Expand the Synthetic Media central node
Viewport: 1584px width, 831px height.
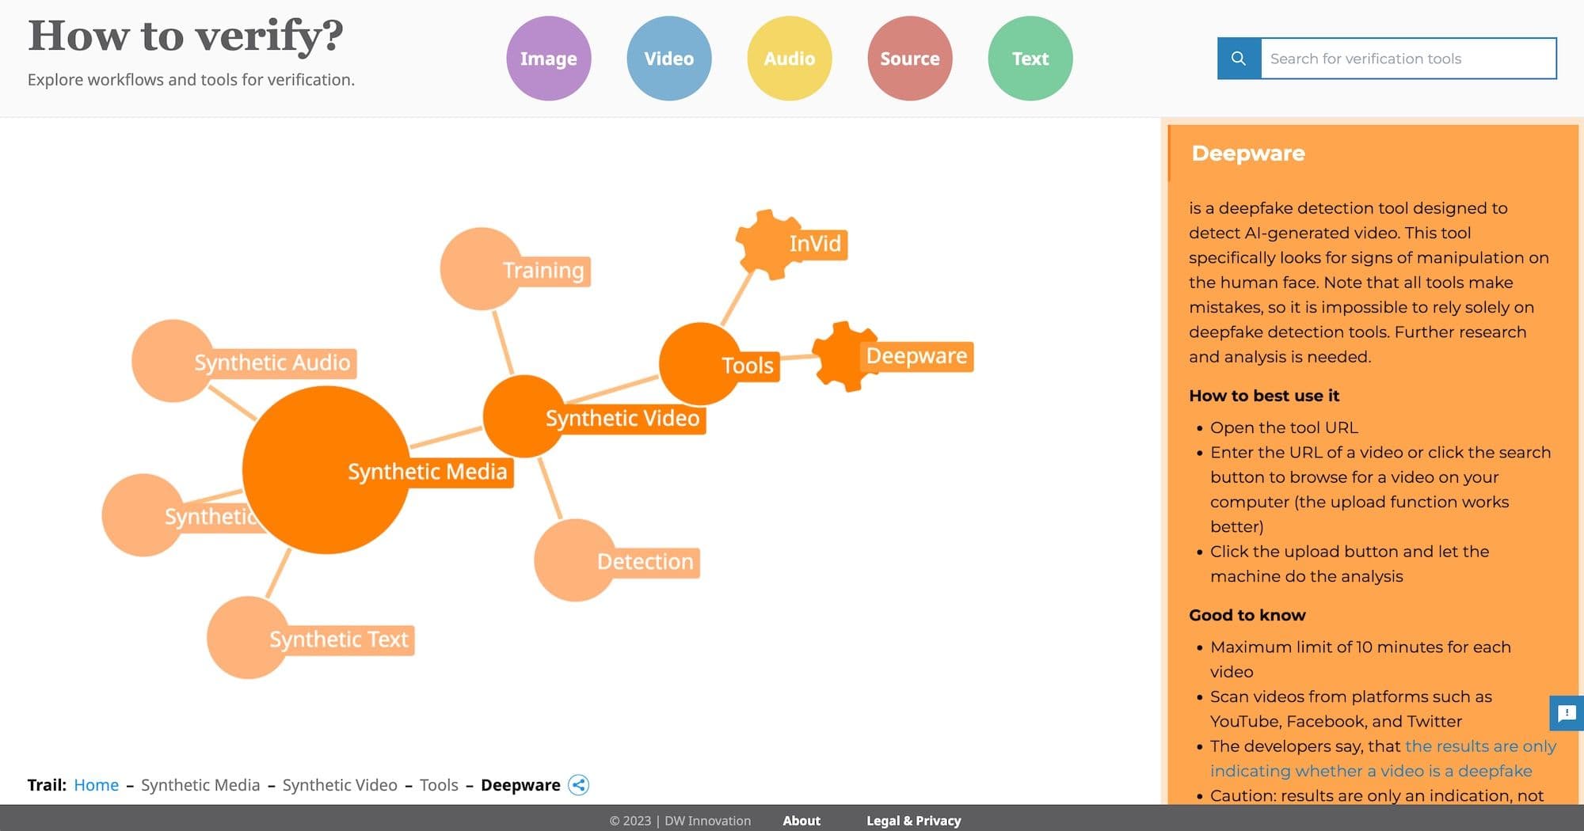326,470
